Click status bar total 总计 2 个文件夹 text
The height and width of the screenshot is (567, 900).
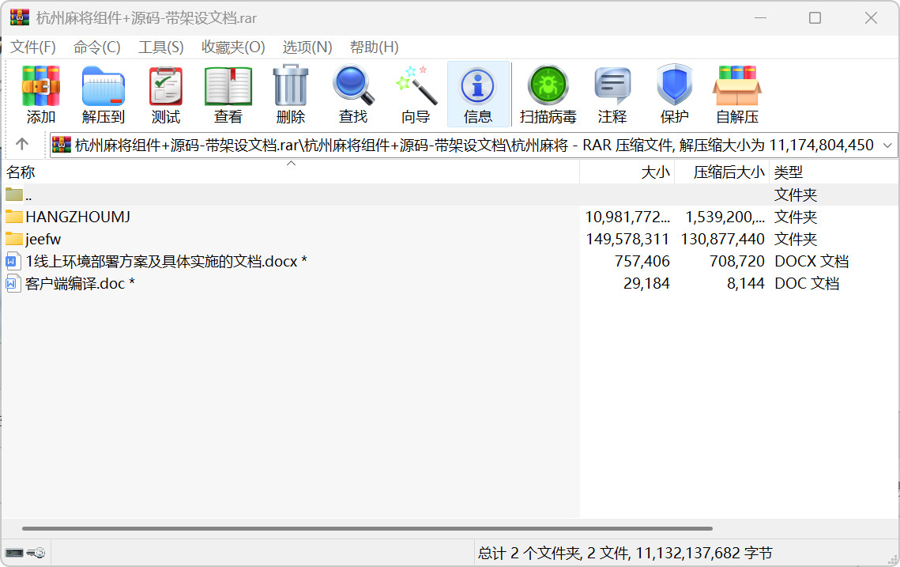625,554
